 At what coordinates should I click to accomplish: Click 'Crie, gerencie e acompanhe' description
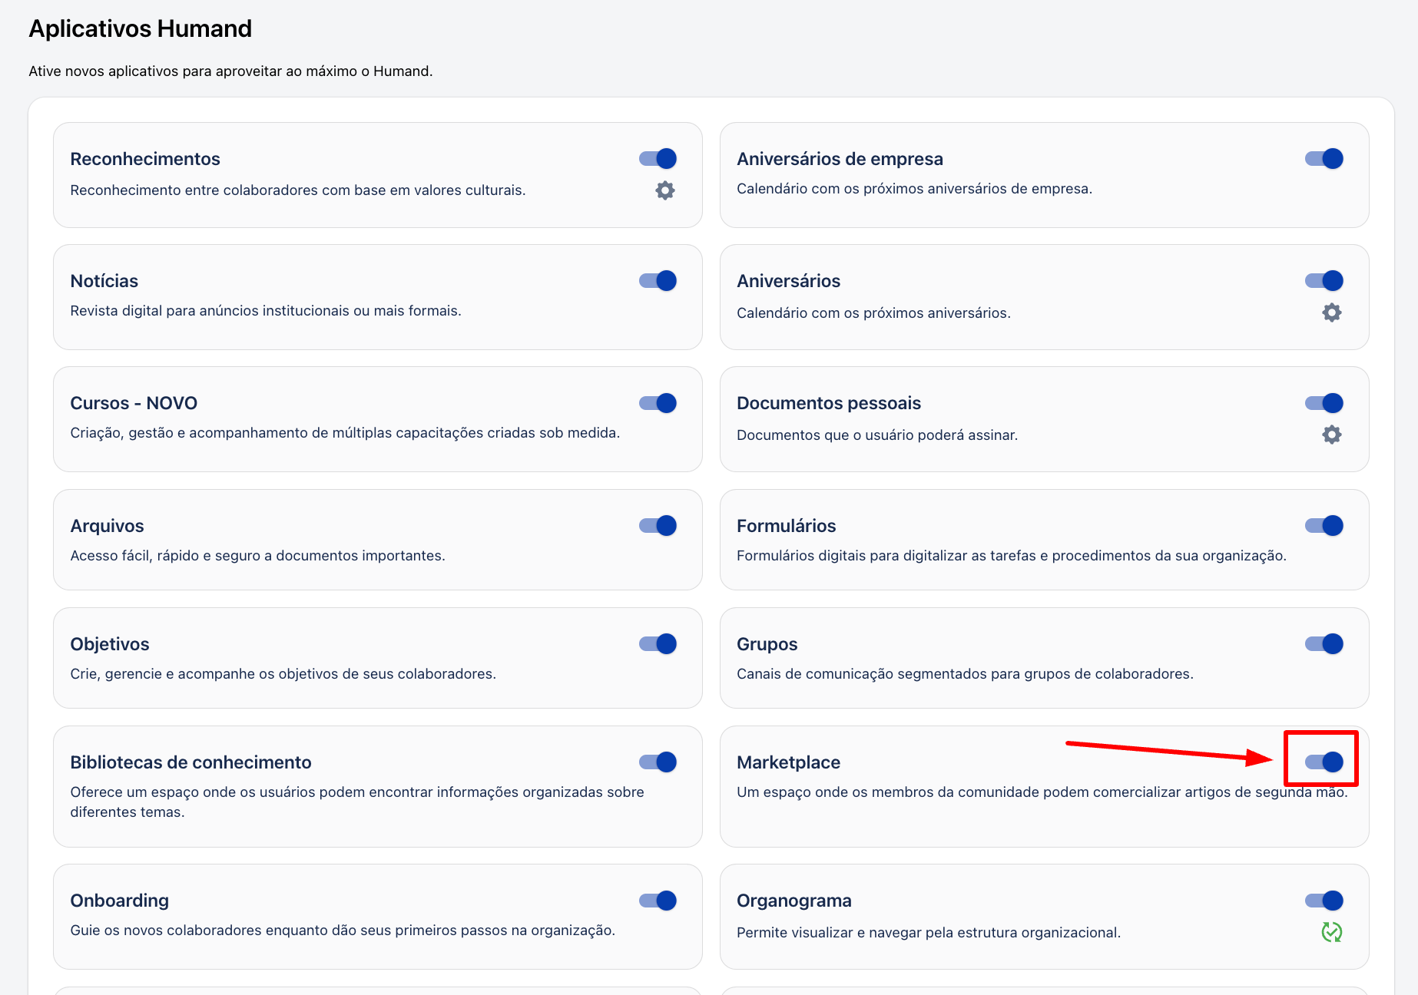point(283,674)
